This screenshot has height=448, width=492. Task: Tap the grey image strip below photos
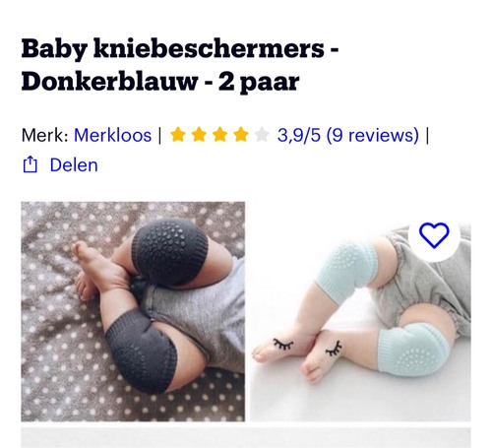246,437
